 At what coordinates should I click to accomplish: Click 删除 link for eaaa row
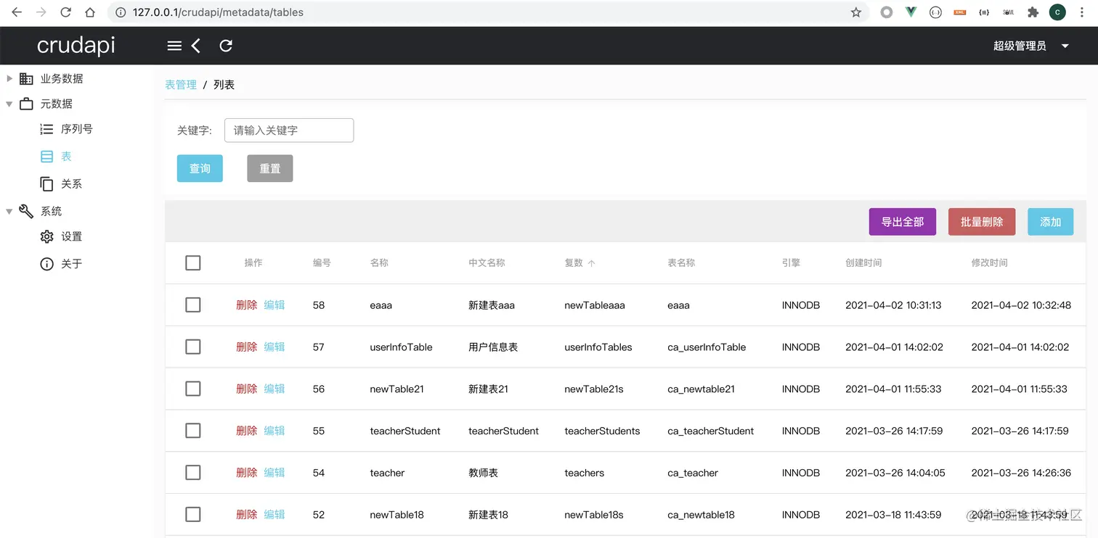click(247, 305)
